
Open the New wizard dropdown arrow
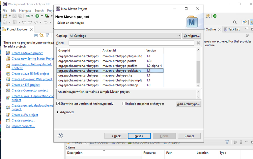(10, 16)
